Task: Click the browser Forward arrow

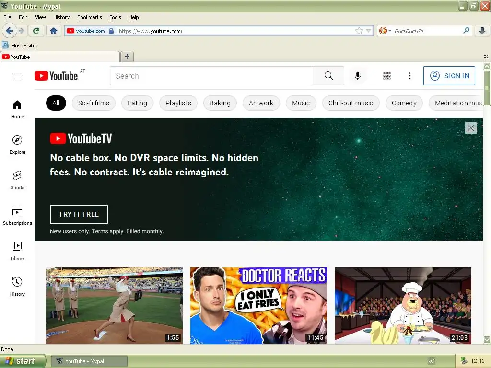Action: 21,31
